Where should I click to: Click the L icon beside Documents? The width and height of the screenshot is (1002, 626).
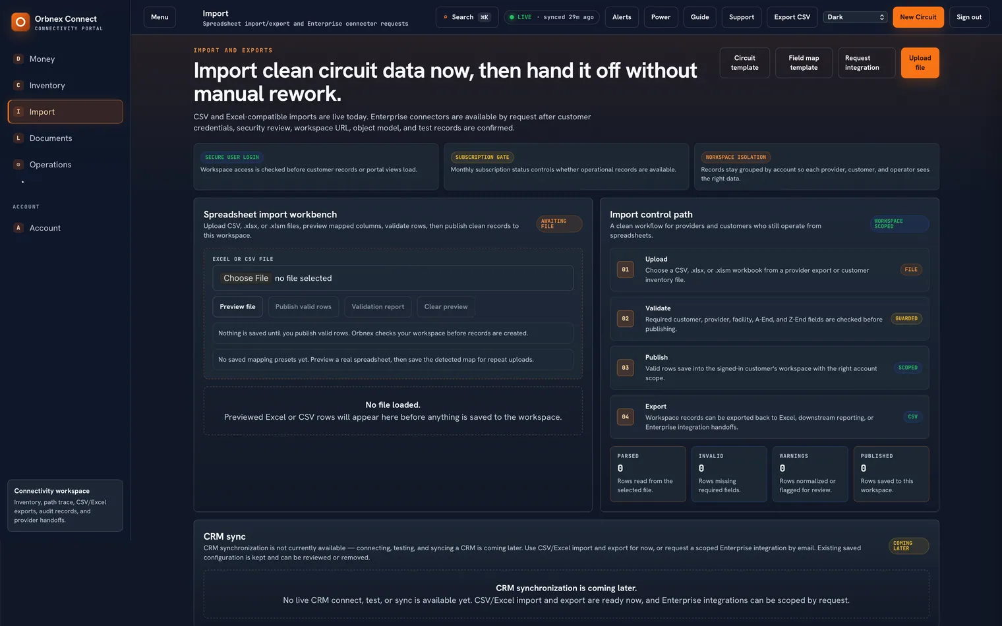(x=18, y=138)
